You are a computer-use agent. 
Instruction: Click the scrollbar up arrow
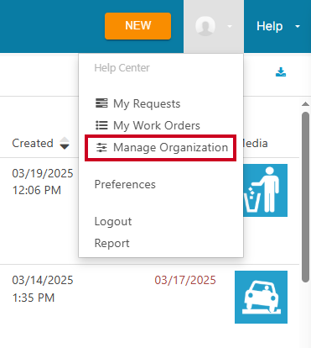[305, 104]
